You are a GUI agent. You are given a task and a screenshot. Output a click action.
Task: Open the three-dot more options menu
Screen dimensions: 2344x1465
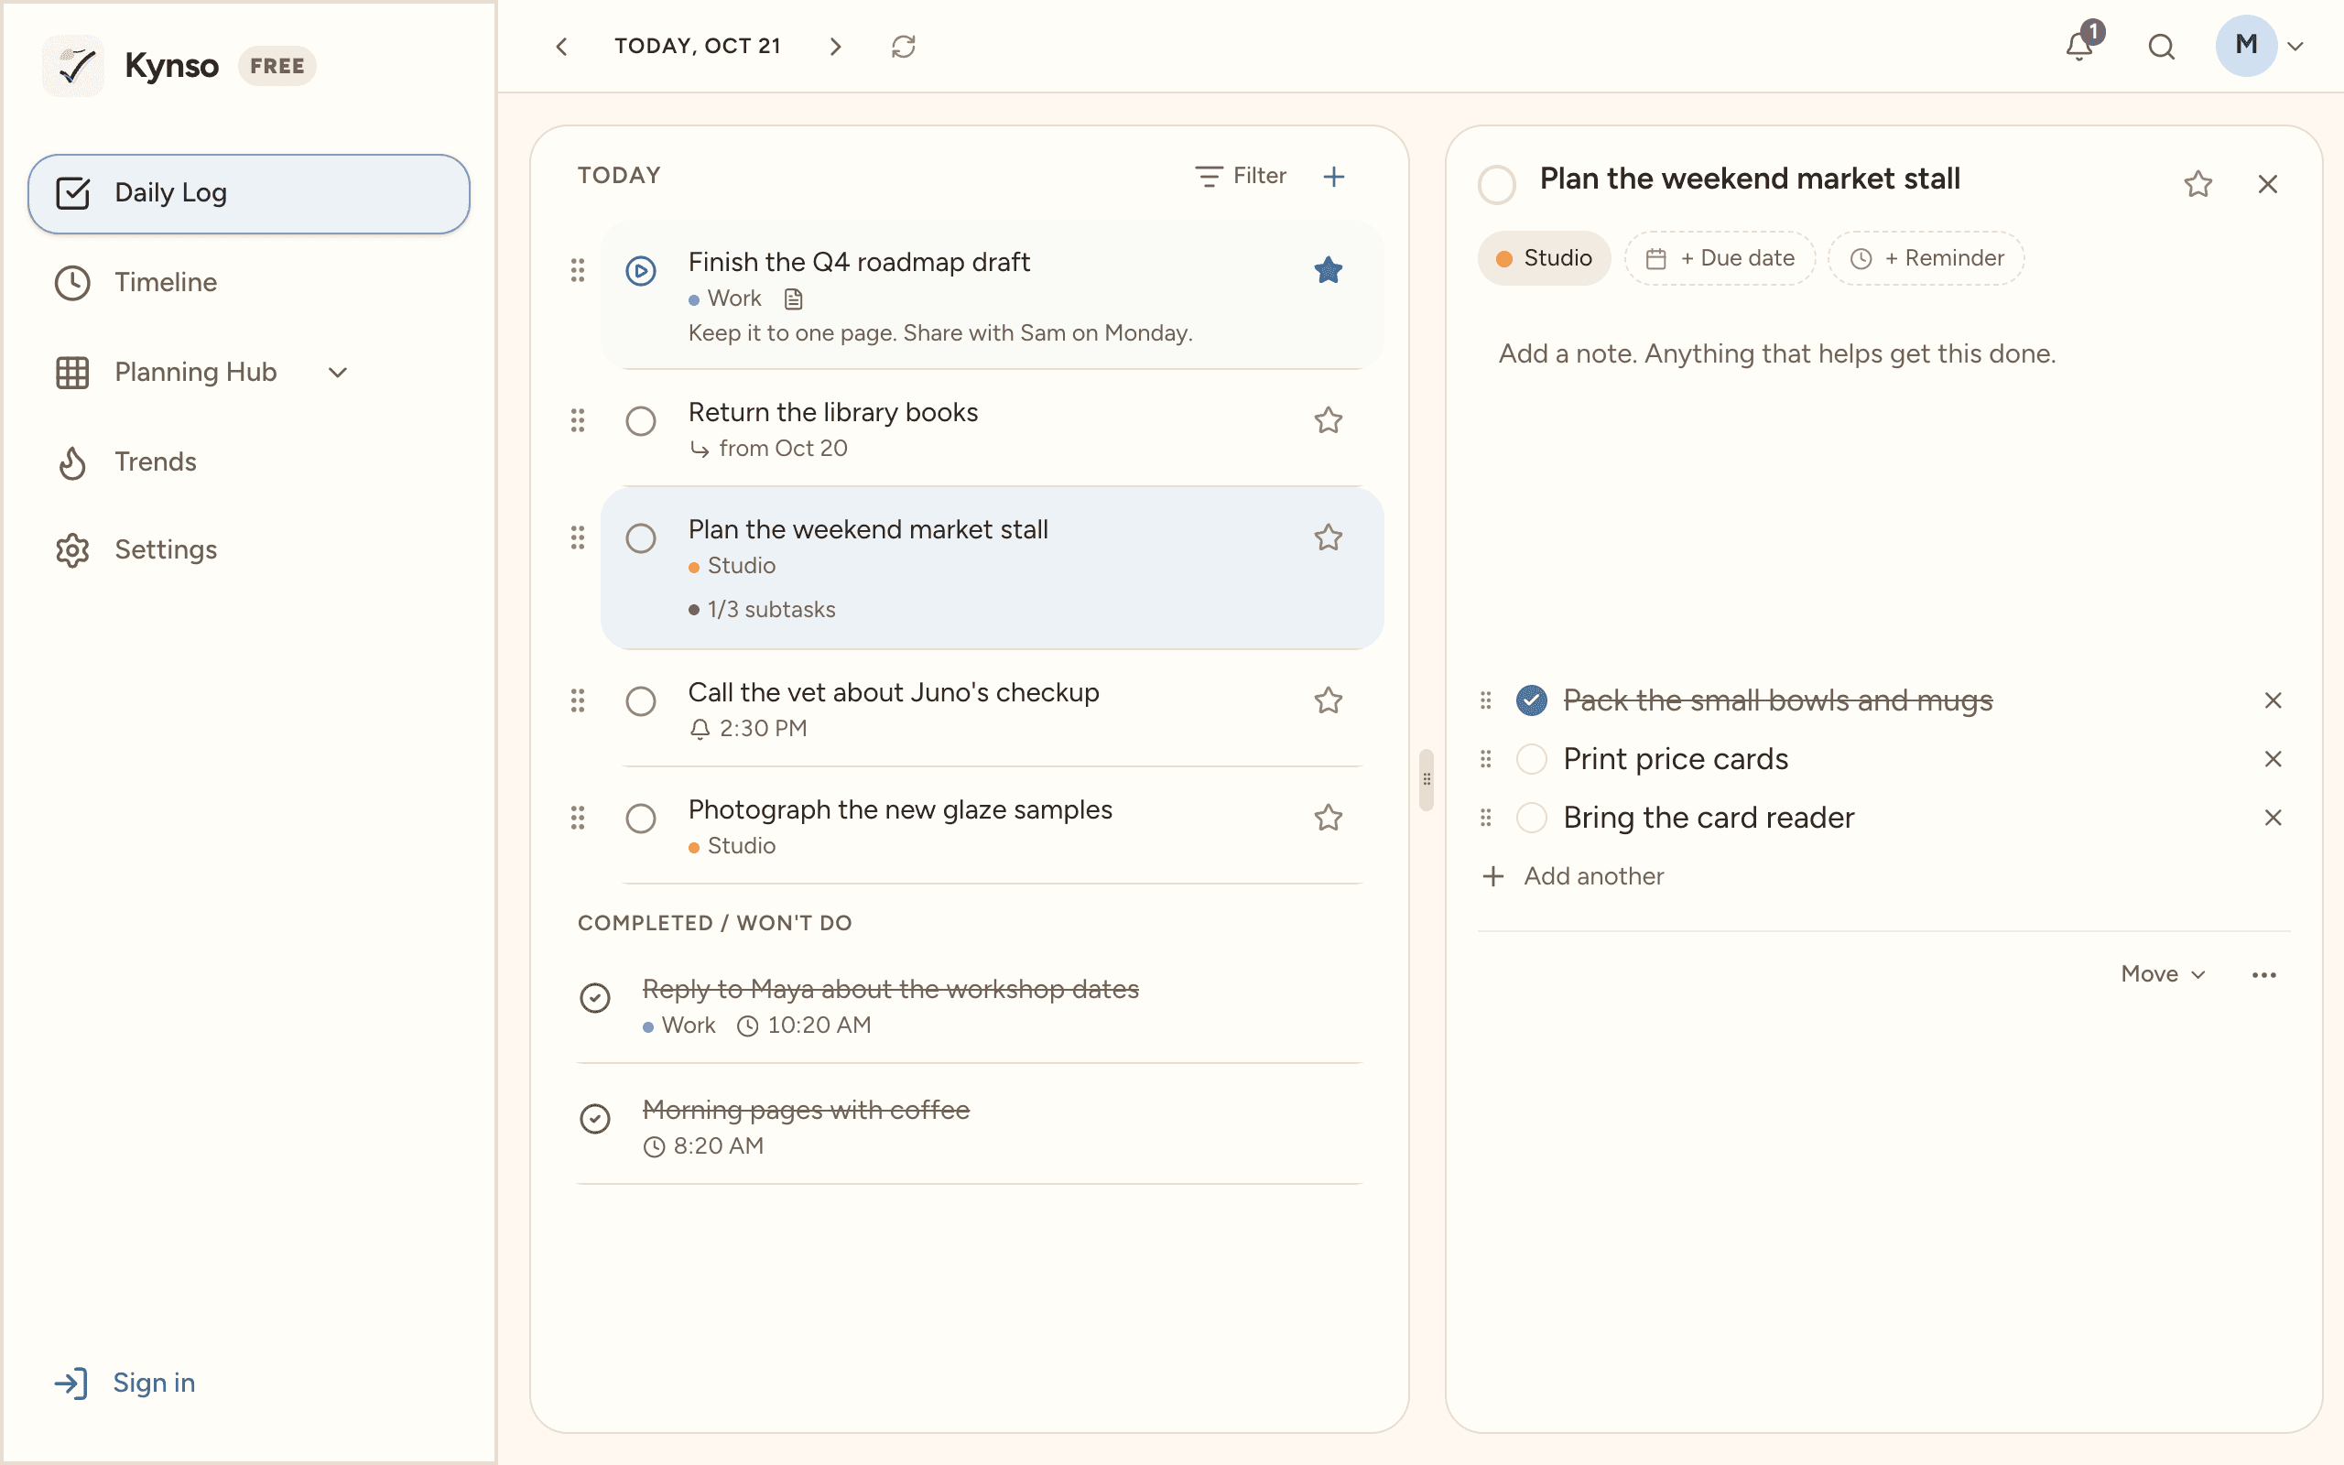click(2263, 975)
